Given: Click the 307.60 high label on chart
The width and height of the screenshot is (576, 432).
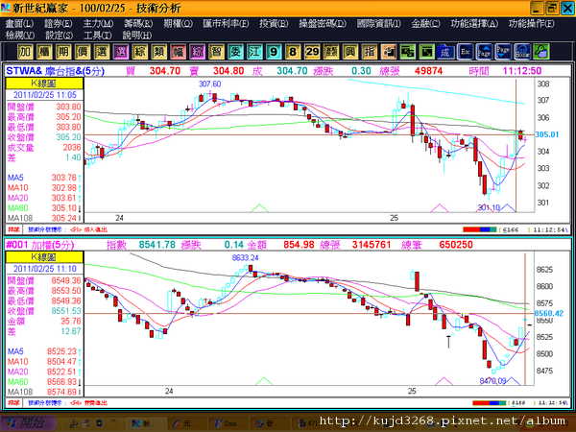Looking at the screenshot, I should point(209,84).
